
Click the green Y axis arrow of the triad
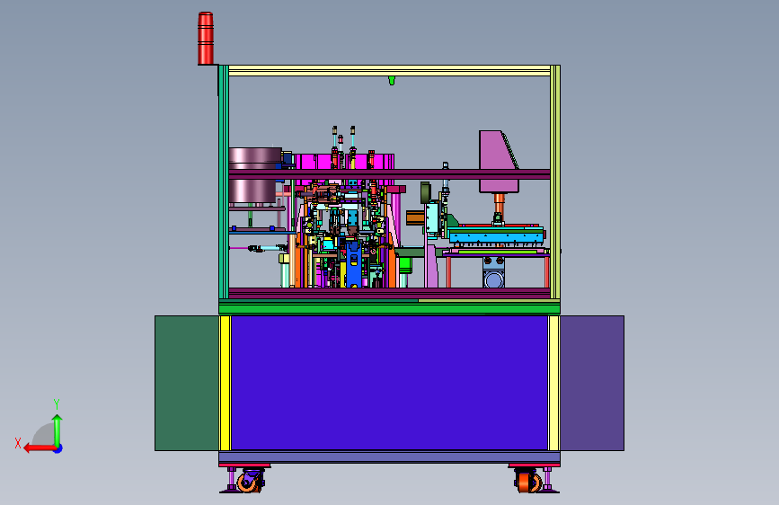[58, 430]
